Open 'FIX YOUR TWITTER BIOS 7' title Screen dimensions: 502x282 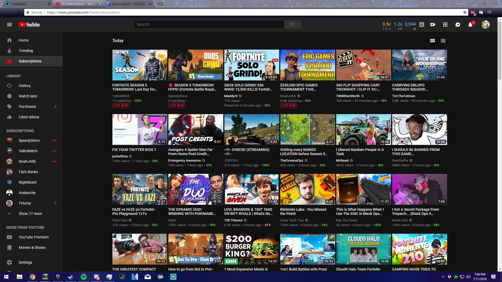coord(134,150)
